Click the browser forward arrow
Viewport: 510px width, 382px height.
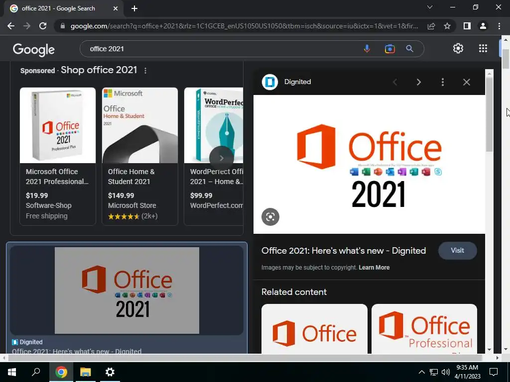(27, 26)
